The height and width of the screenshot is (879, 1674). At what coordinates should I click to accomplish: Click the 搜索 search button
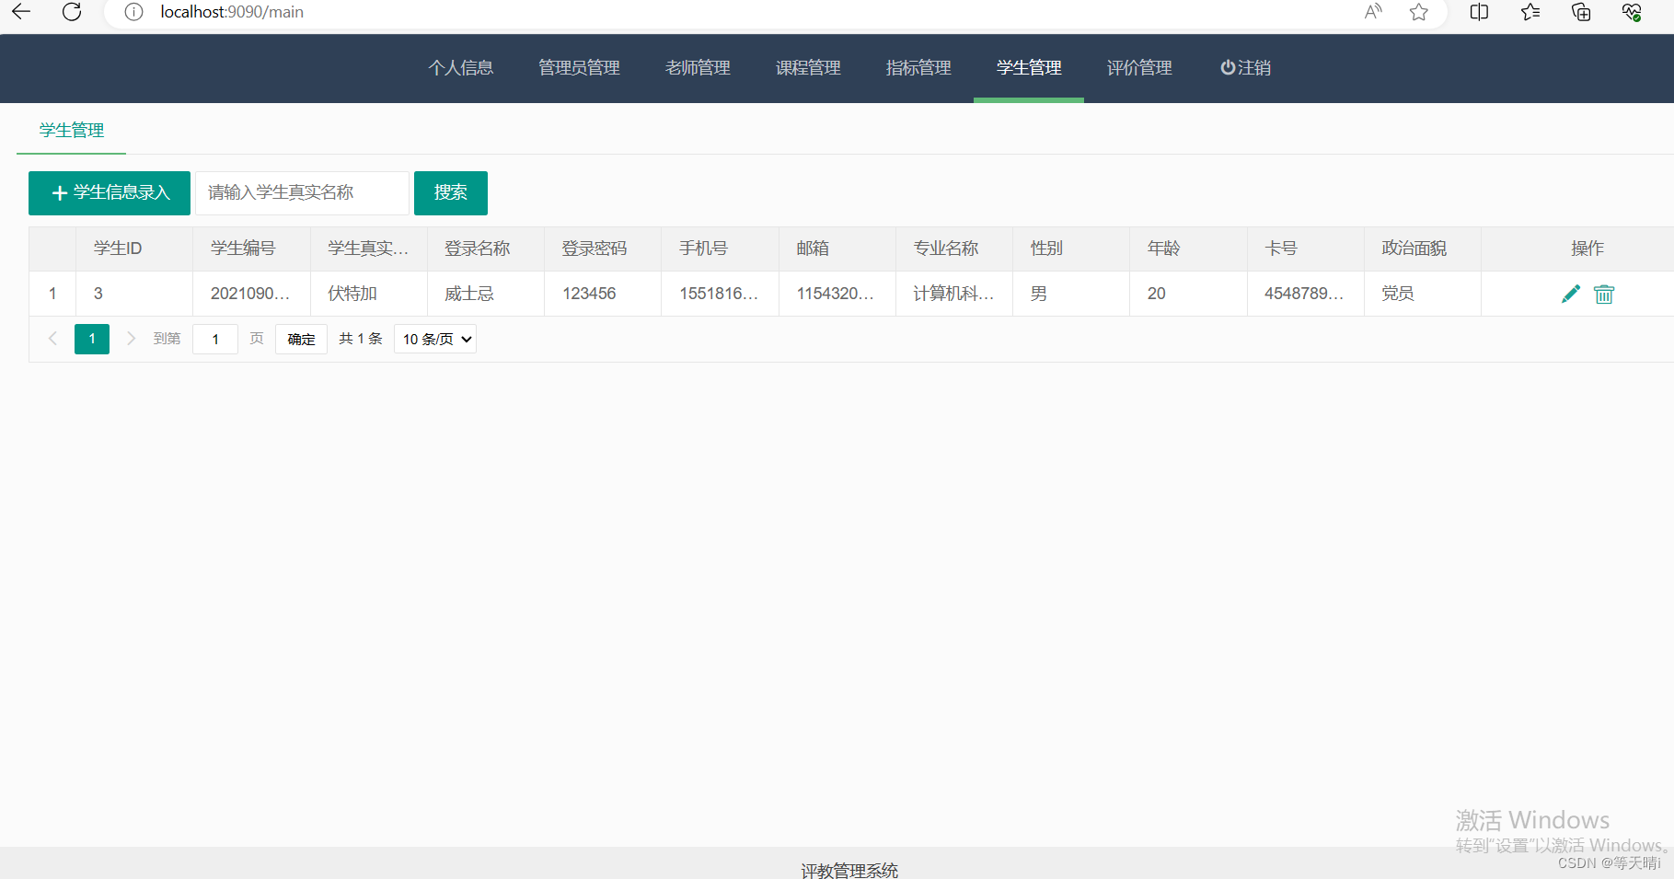(x=450, y=192)
